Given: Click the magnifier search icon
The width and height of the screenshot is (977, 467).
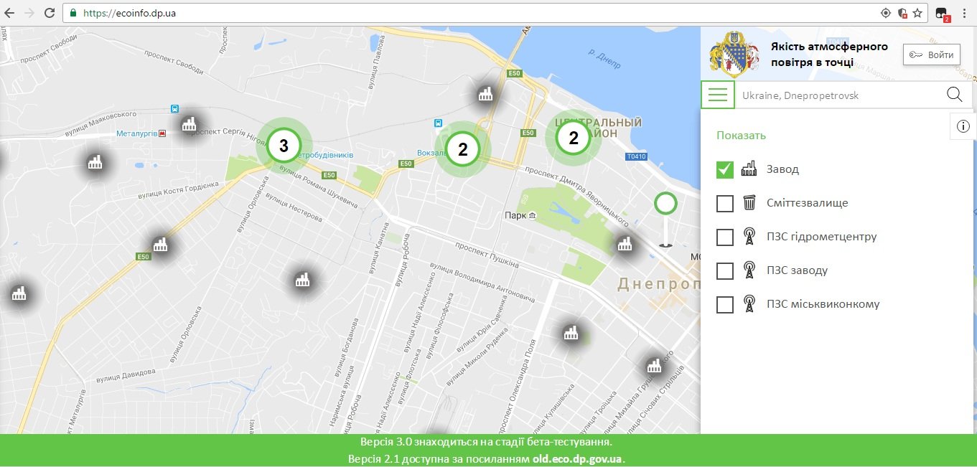Looking at the screenshot, I should pos(954,95).
